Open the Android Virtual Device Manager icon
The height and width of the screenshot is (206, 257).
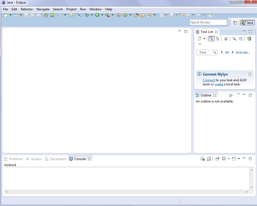coord(52,15)
